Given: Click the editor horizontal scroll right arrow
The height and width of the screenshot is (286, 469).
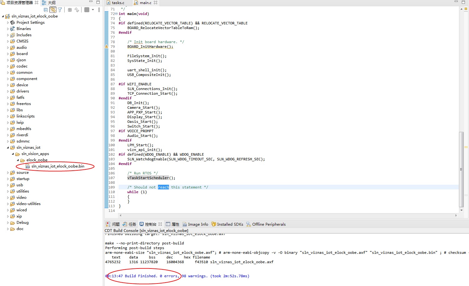Looking at the screenshot, I should pyautogui.click(x=456, y=215).
